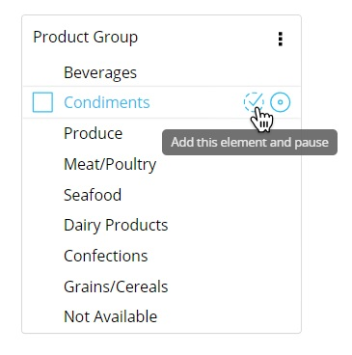Click the dashed checkmark add-and-pause icon
Image resolution: width=352 pixels, height=355 pixels.
point(254,102)
